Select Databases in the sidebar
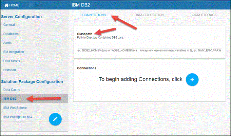Viewport: 231px width, 136px height. pyautogui.click(x=11, y=34)
